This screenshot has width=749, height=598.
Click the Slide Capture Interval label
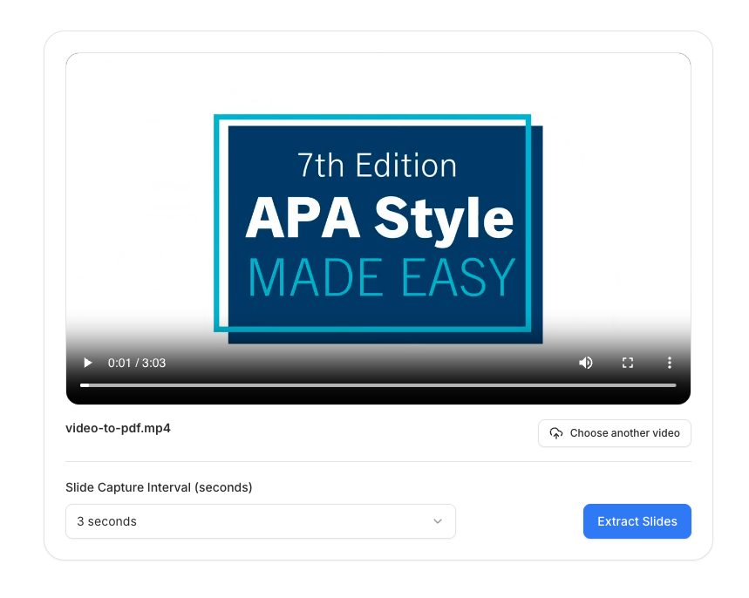click(x=159, y=487)
